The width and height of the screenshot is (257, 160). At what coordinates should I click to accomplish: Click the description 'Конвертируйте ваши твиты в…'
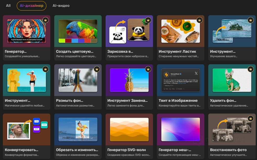pos(179,105)
